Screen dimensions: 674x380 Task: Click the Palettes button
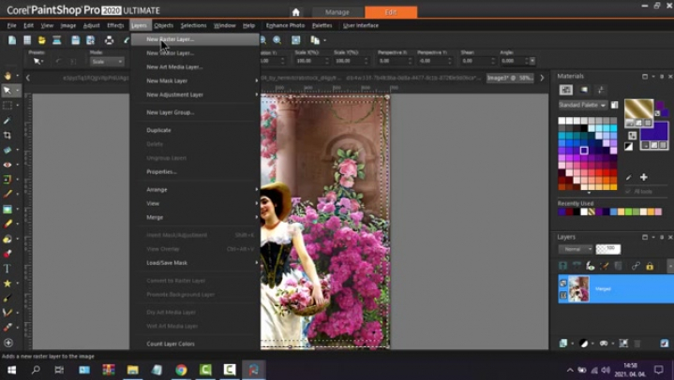[x=322, y=25]
